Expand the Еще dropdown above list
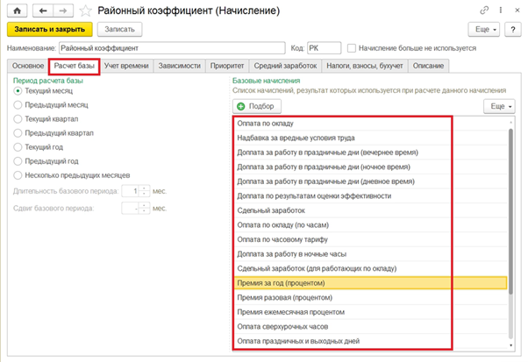 [496, 106]
